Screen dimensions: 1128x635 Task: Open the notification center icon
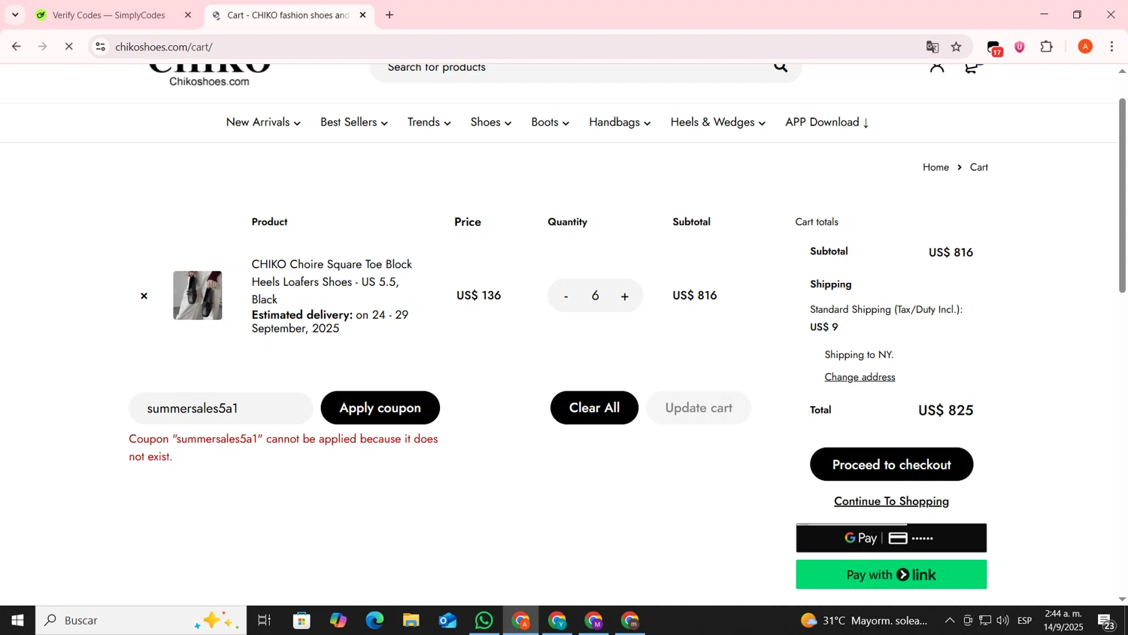pyautogui.click(x=1106, y=621)
